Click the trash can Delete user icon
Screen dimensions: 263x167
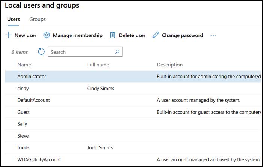pos(113,35)
